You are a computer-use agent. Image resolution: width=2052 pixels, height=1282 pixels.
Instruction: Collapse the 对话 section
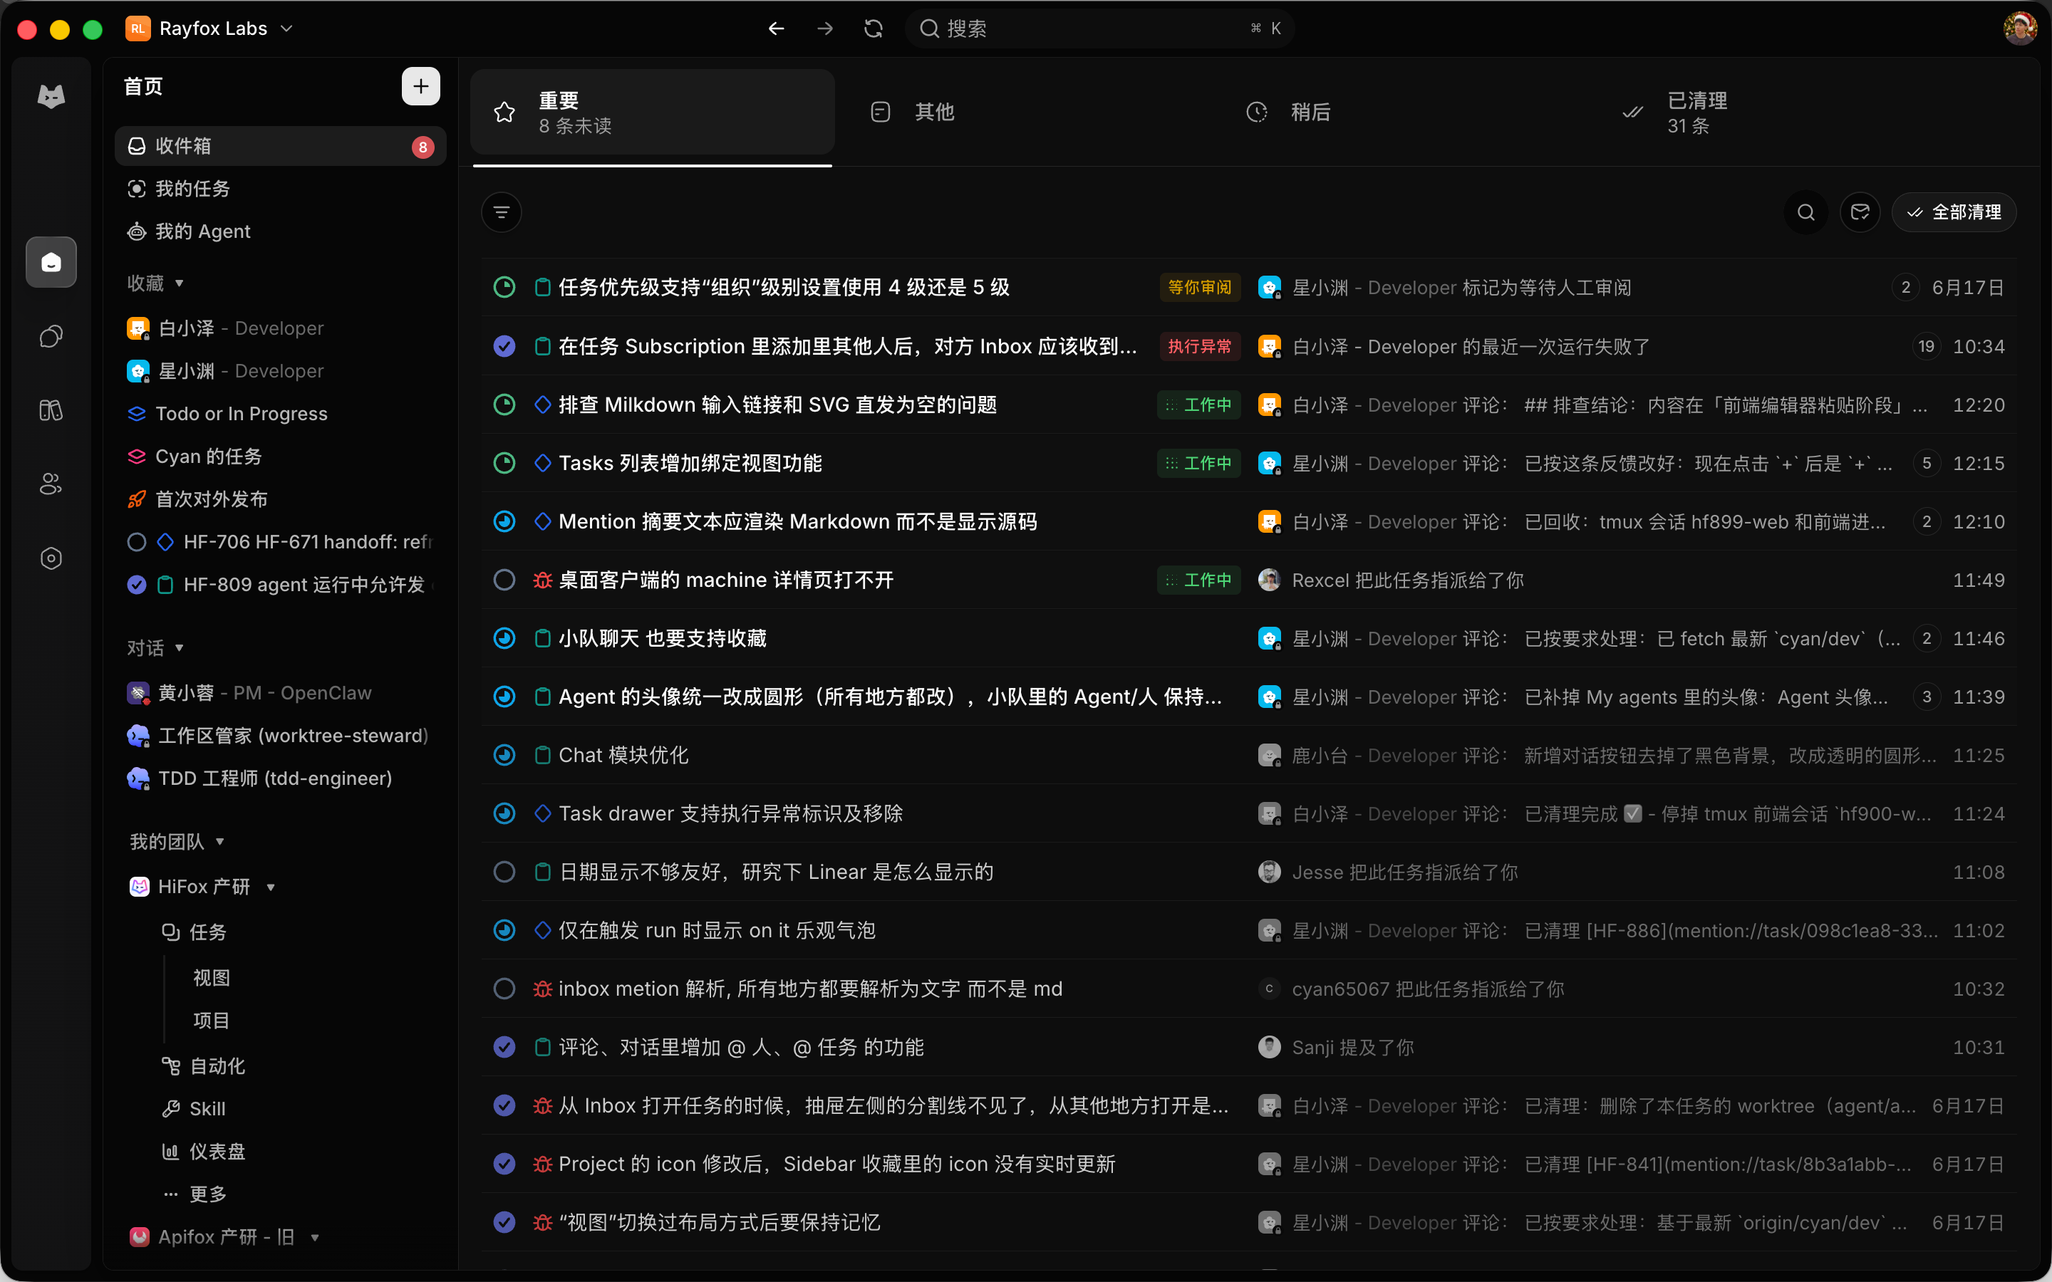tap(179, 649)
